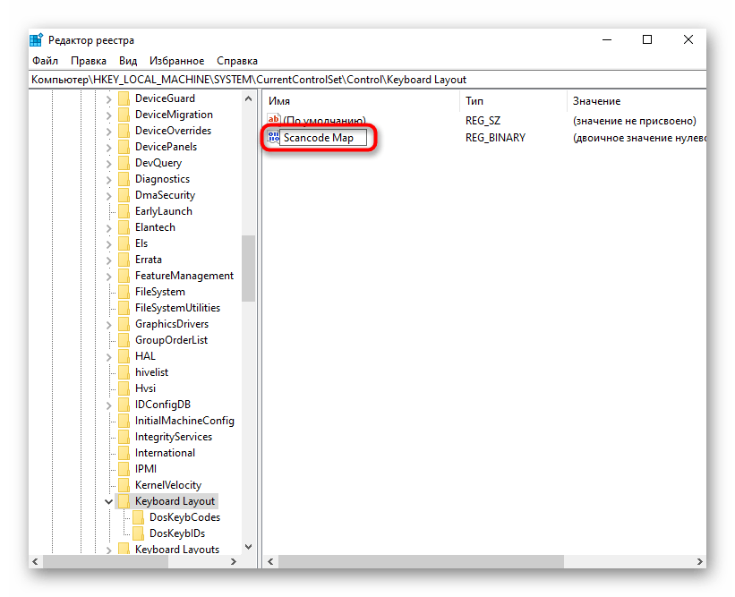This screenshot has width=735, height=597.
Task: Expand the FeatureManagement node arrow
Action: tap(108, 276)
